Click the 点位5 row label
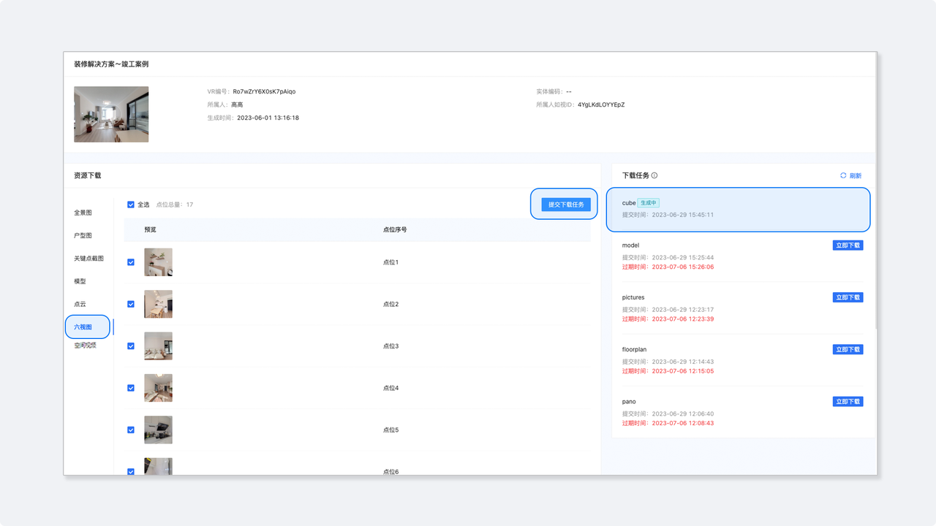936x526 pixels. click(x=390, y=430)
